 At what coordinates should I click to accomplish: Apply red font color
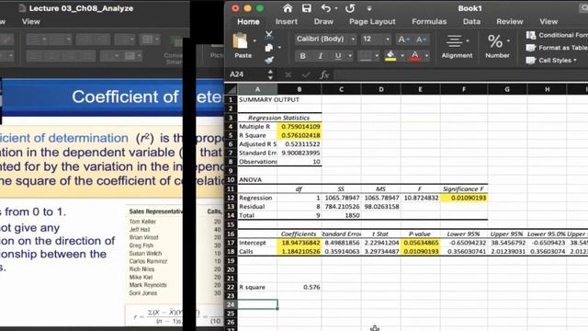click(x=414, y=56)
